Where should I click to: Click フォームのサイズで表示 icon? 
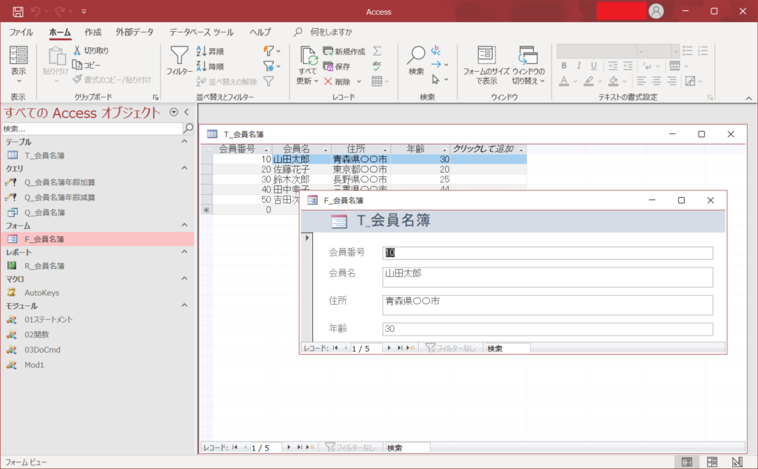click(x=486, y=63)
